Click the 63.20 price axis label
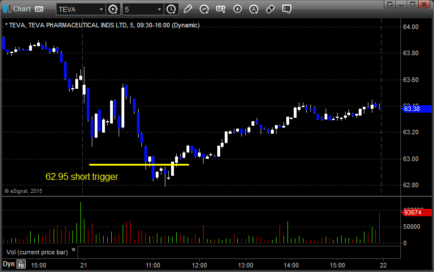434x272 pixels. [x=411, y=132]
